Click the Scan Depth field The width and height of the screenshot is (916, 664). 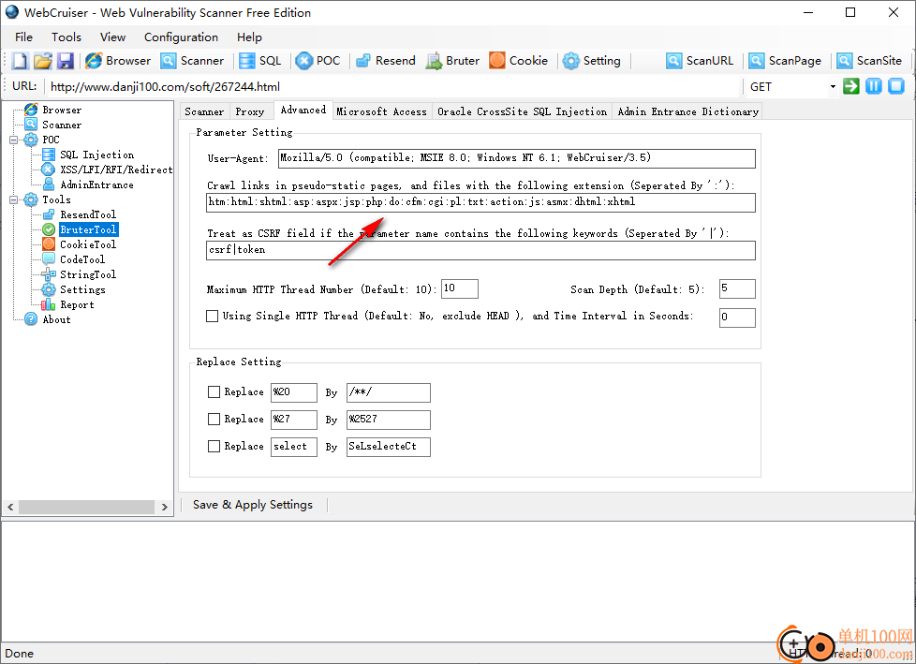(x=737, y=289)
